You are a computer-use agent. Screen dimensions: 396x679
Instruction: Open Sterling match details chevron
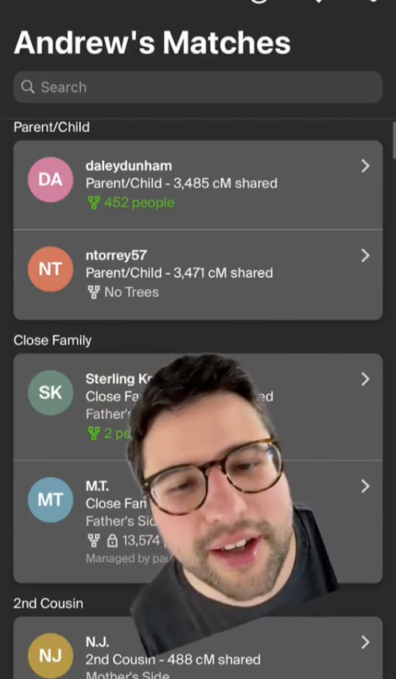(366, 379)
